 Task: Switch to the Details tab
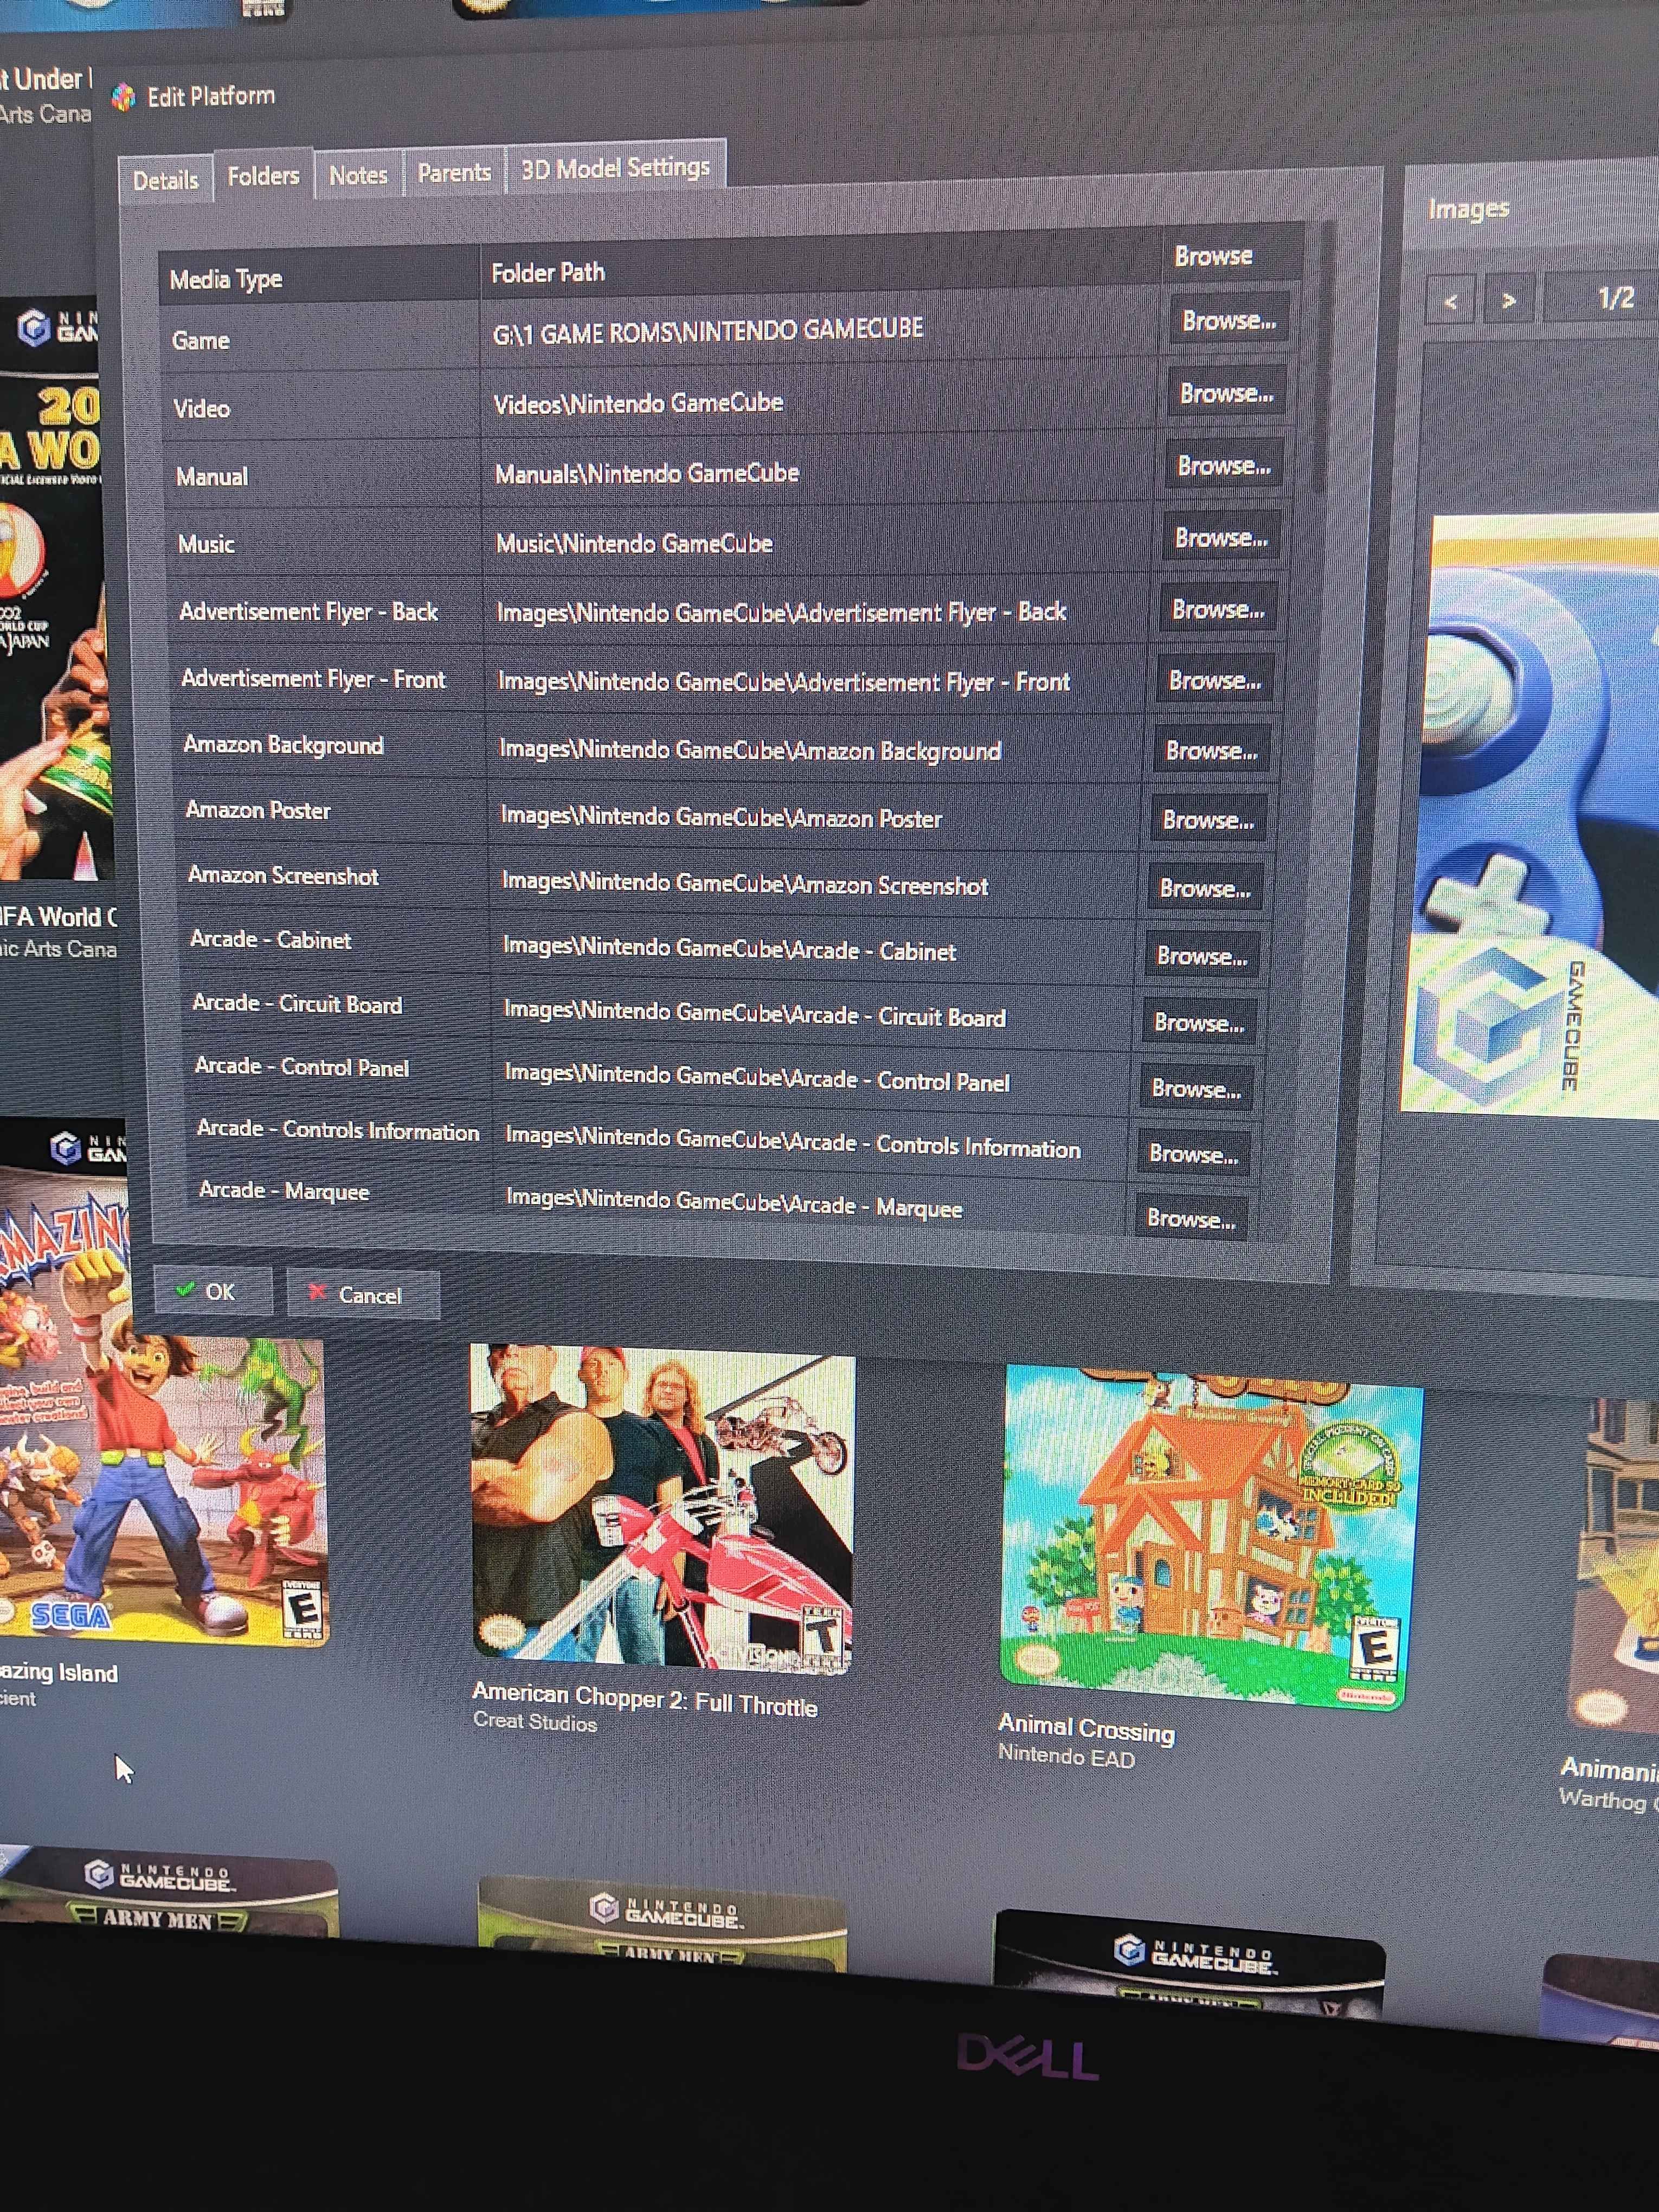pyautogui.click(x=165, y=180)
